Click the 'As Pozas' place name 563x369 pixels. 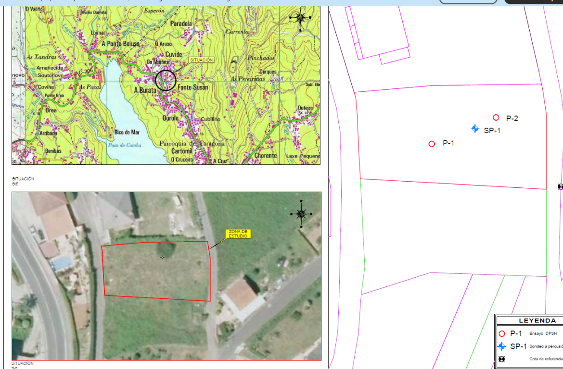pyautogui.click(x=90, y=87)
